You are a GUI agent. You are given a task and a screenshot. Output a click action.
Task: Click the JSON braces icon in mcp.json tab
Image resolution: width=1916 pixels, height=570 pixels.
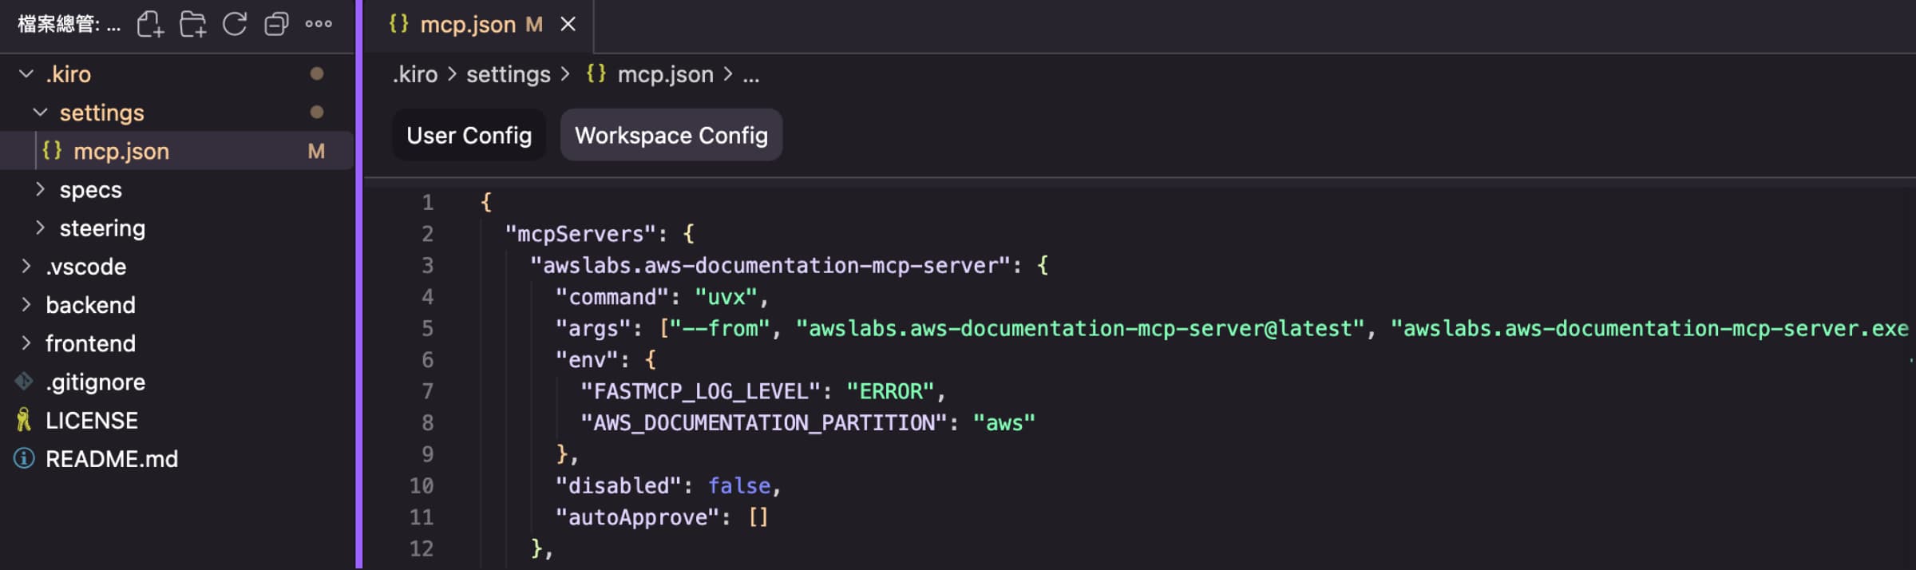(x=398, y=24)
